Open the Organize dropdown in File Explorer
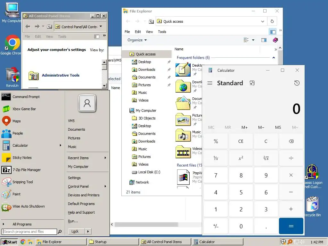Image resolution: width=328 pixels, height=246 pixels. [137, 40]
